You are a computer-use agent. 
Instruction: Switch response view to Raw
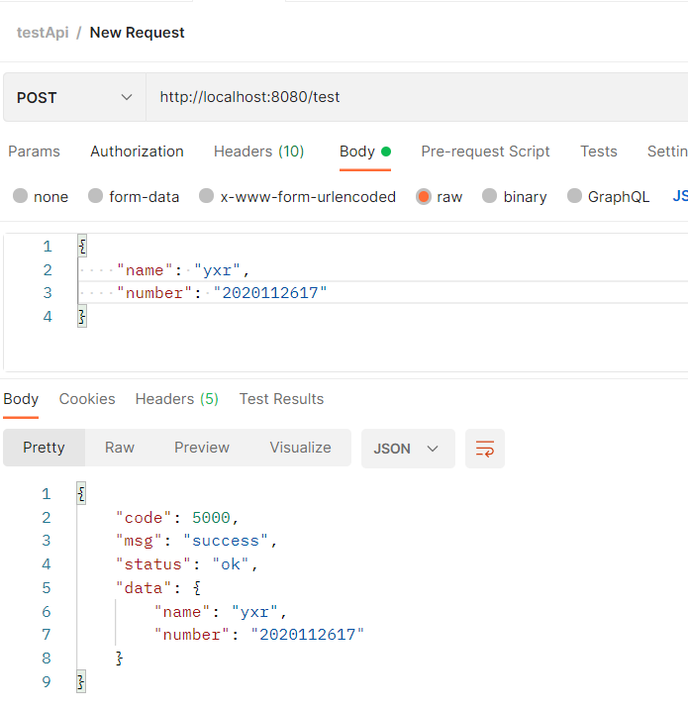120,448
